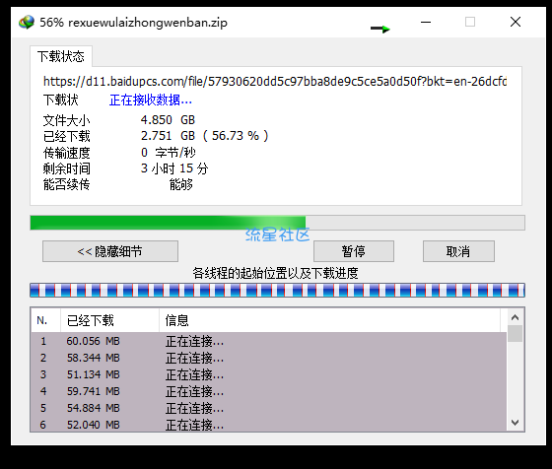Viewport: 552px width, 469px height.
Task: Select the 下载状态 tab
Action: point(61,56)
